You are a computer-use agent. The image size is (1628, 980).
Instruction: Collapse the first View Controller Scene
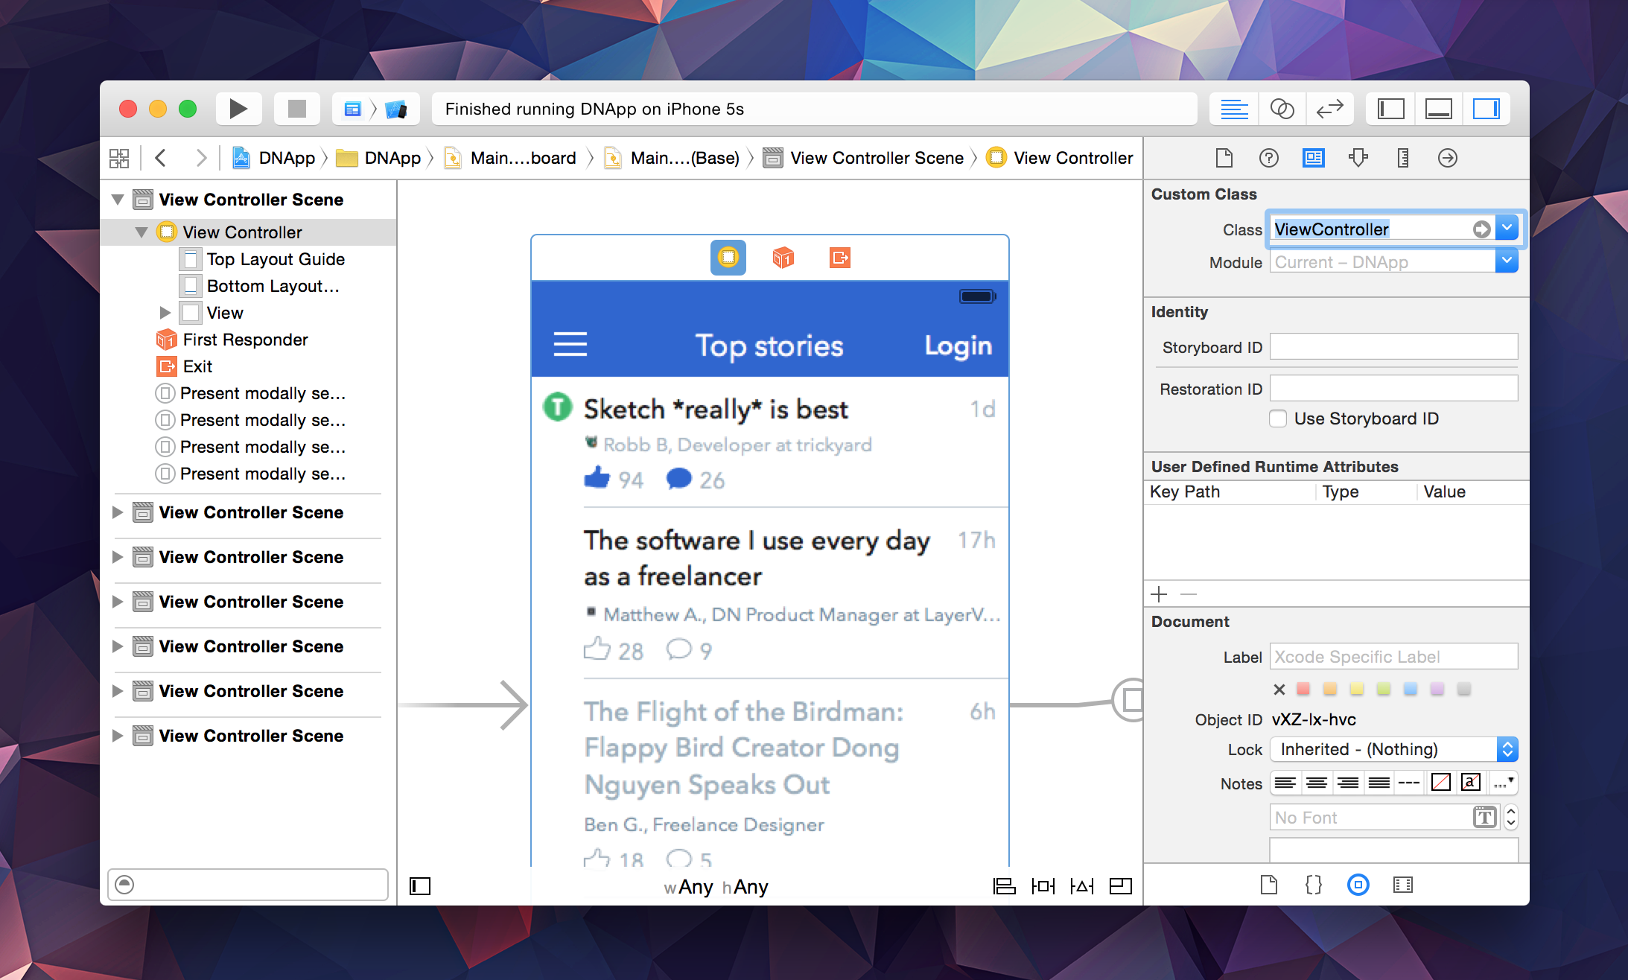pyautogui.click(x=118, y=200)
